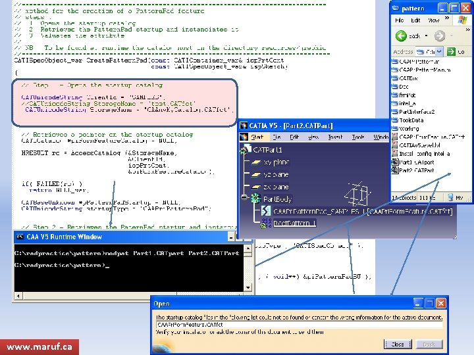Click the RectPattern.1 pattern icon
The image size is (474, 355).
coord(266,223)
